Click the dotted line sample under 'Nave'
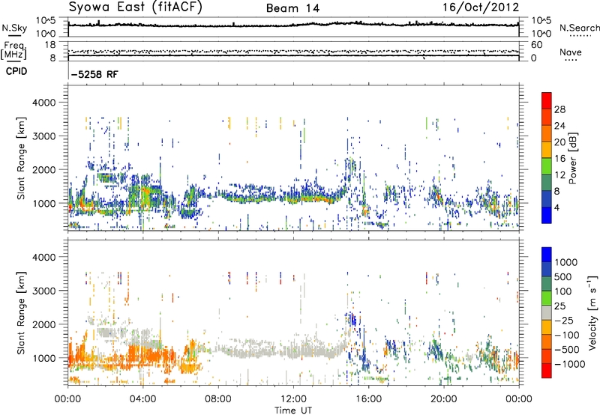The height and width of the screenshot is (415, 600). 571,61
